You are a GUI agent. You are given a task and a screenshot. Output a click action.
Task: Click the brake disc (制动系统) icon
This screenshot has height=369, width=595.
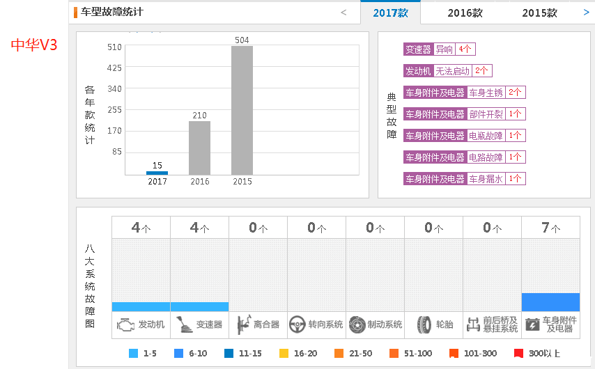click(357, 324)
